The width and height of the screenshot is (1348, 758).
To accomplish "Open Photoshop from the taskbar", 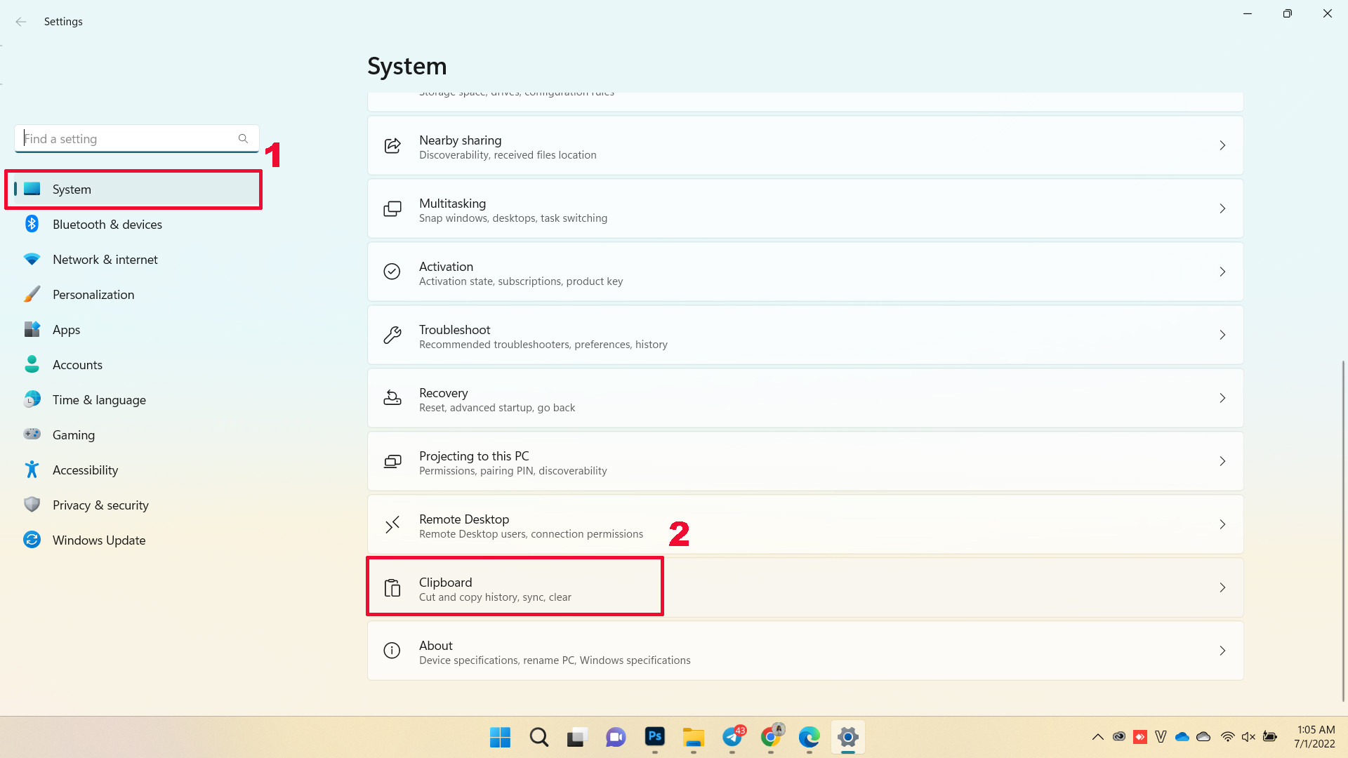I will (x=655, y=736).
